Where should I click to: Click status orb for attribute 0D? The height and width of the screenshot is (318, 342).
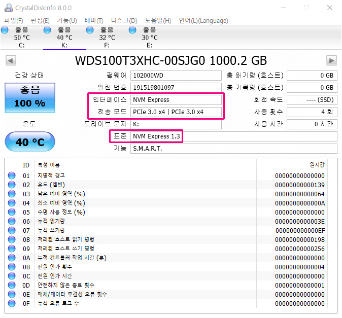point(12,286)
